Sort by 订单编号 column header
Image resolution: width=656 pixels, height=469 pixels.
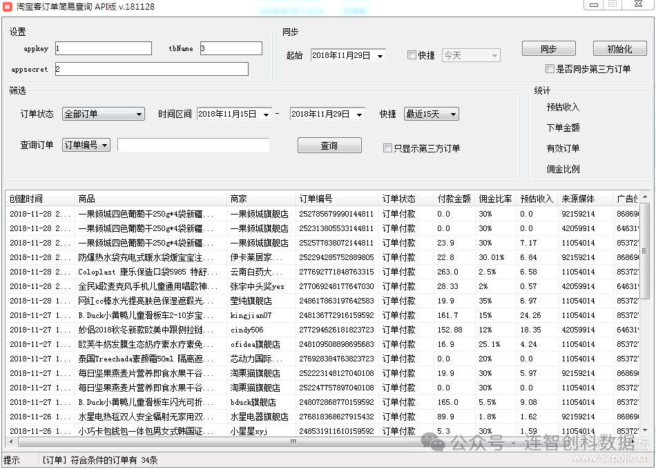[x=337, y=199]
